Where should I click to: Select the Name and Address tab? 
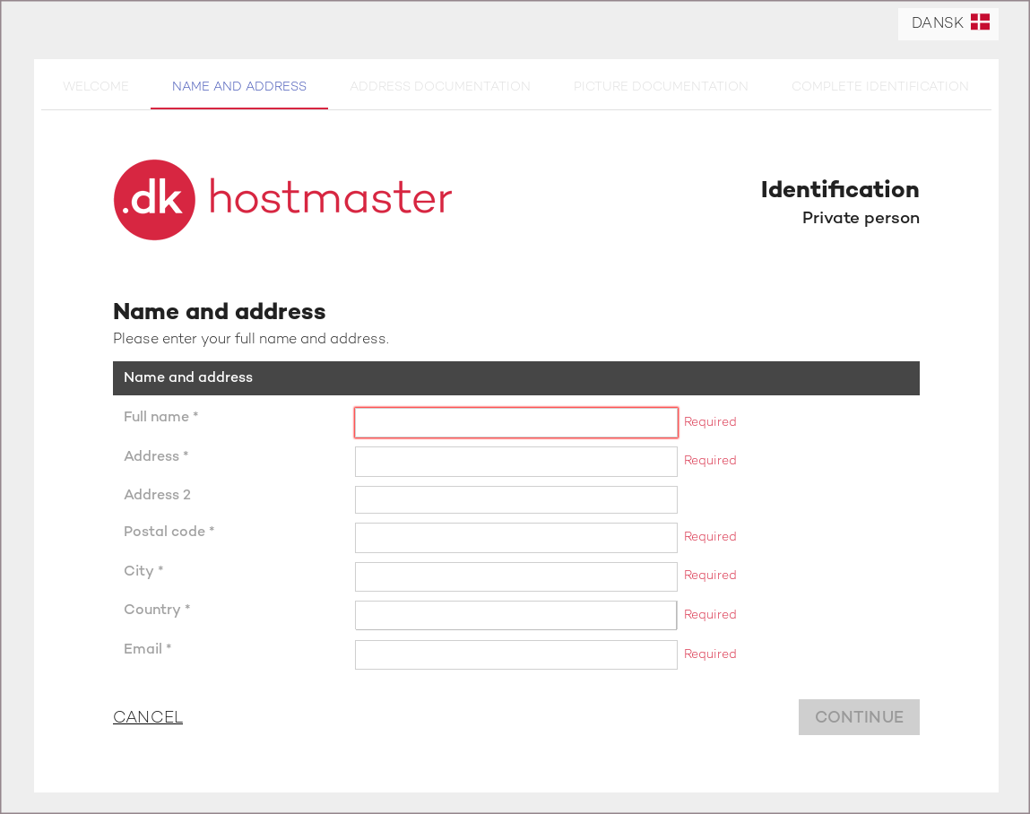pos(239,87)
